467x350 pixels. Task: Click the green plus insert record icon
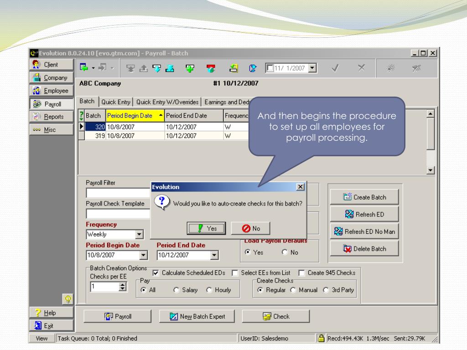point(190,68)
